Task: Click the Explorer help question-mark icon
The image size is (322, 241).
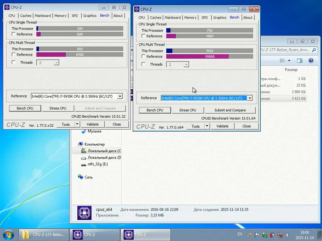Action: [x=311, y=61]
